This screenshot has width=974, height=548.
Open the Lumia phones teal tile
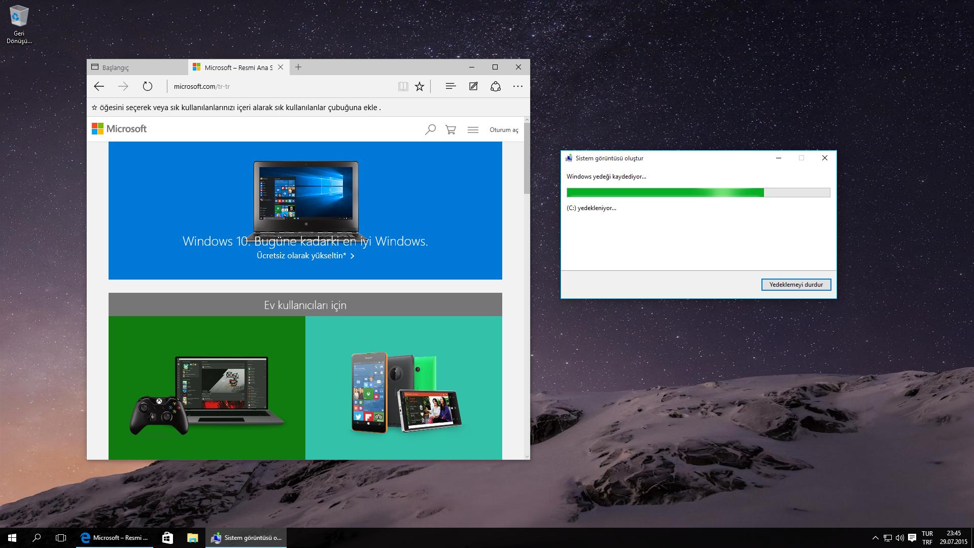pos(404,388)
